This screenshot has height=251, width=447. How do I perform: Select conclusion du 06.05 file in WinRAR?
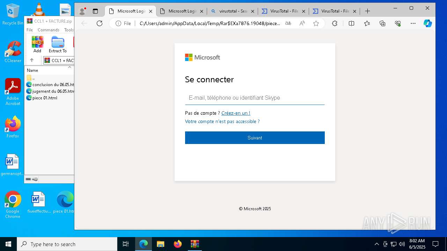[50, 84]
